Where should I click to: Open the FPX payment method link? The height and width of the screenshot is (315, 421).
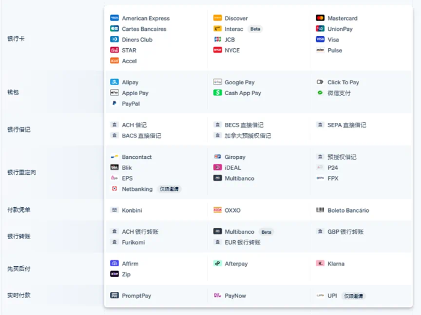[333, 178]
